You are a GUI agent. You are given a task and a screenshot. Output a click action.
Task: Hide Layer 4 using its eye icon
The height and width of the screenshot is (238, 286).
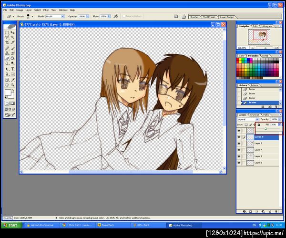click(x=239, y=150)
